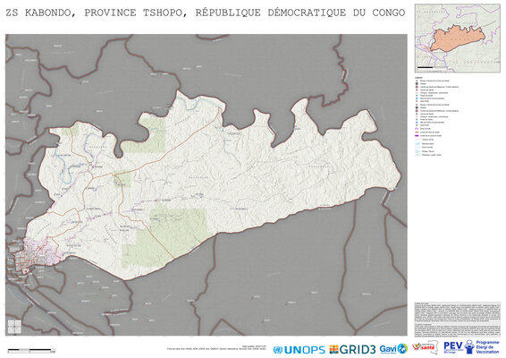506x358 pixels.
Task: Click the Gavi logo
Action: tap(393, 349)
